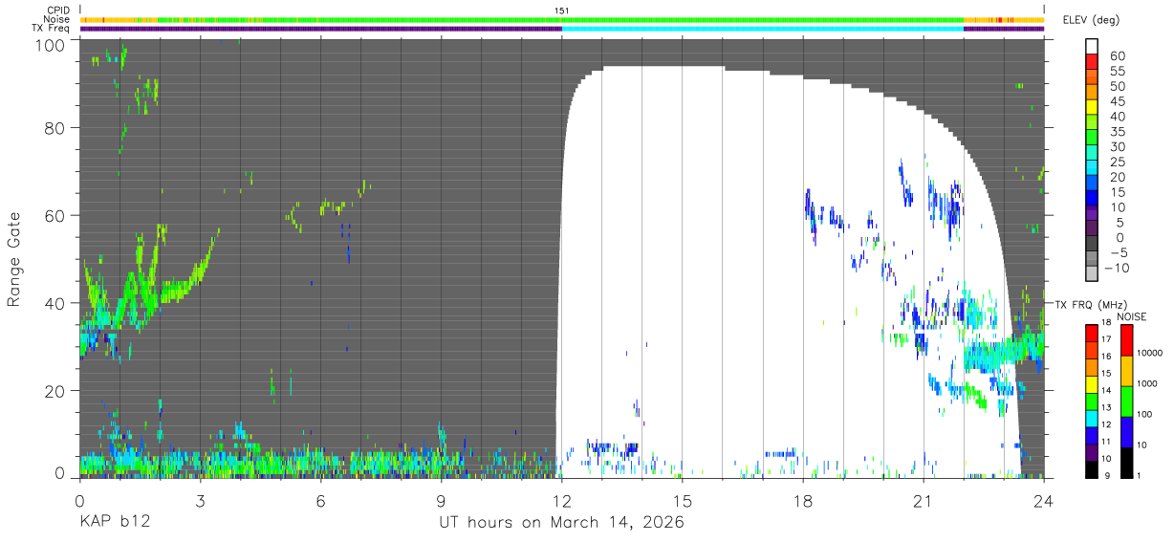This screenshot has width=1174, height=542.
Task: Select the NOISE legend title
Action: point(1131,316)
